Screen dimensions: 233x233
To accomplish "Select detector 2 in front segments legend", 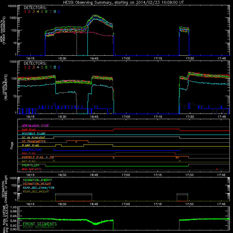I will point(29,12).
